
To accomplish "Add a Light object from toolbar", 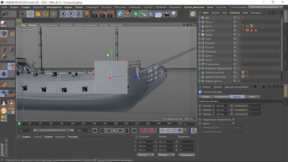I will tap(174, 14).
